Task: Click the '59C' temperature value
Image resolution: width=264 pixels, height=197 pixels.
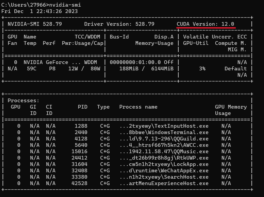Action: click(31, 69)
